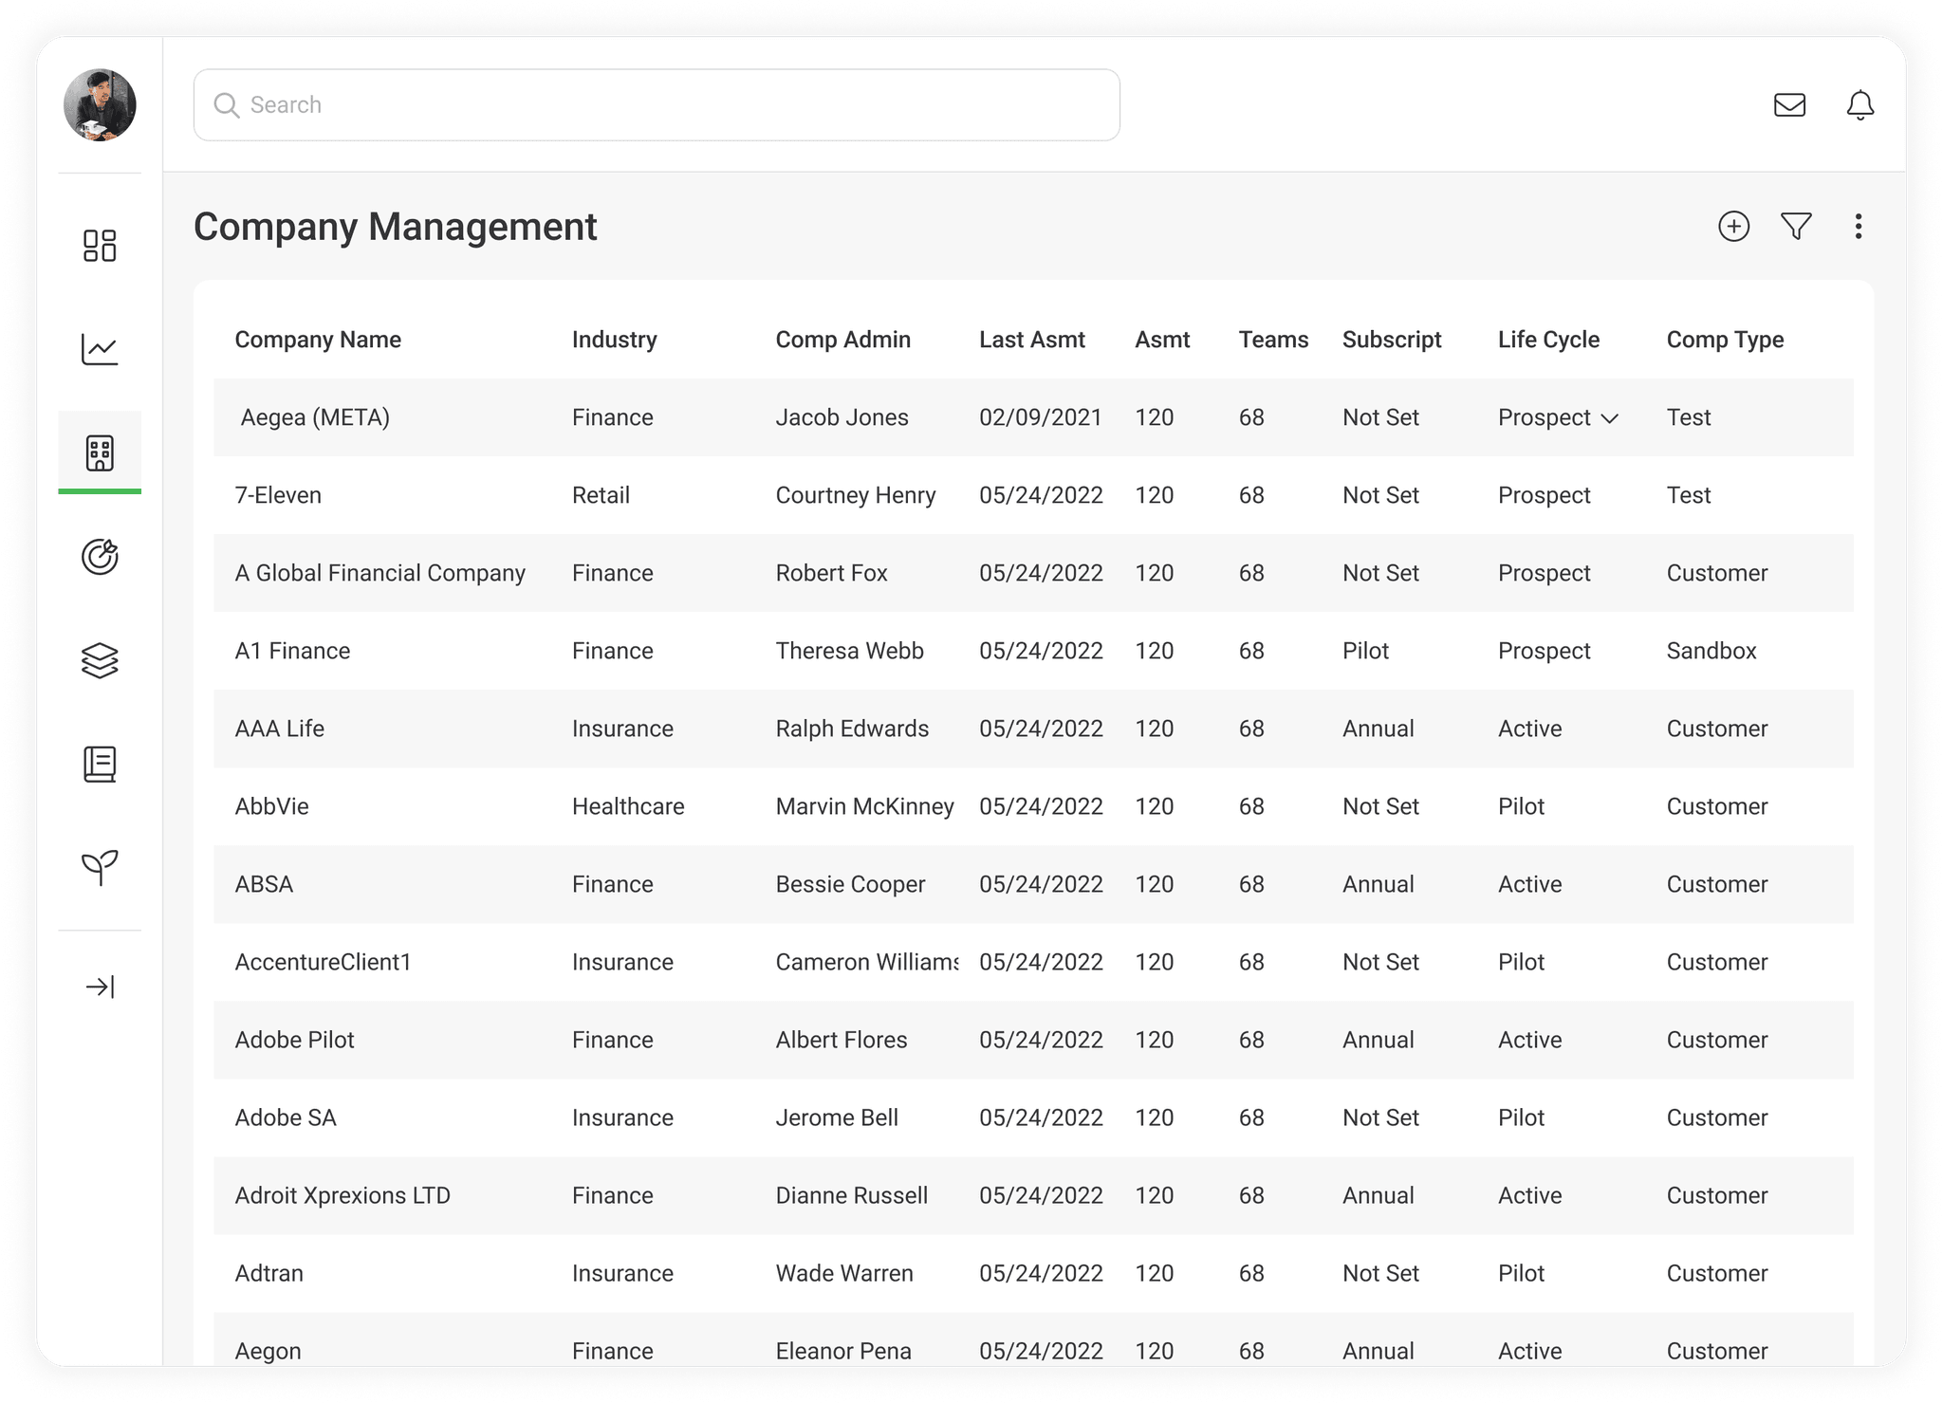Open the AAA Life company row
Image resolution: width=1943 pixels, height=1403 pixels.
tap(280, 729)
